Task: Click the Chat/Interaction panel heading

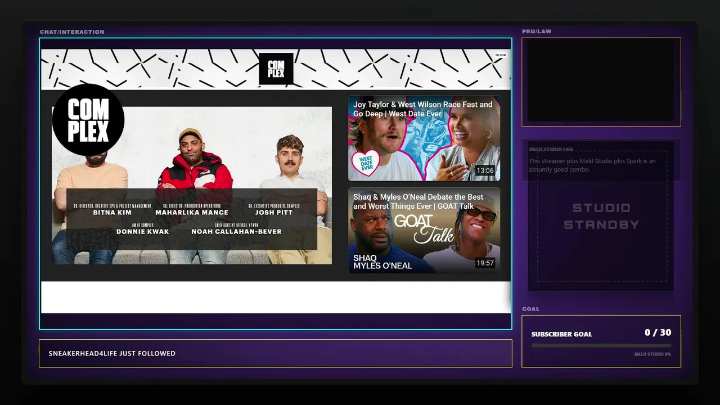Action: tap(72, 32)
